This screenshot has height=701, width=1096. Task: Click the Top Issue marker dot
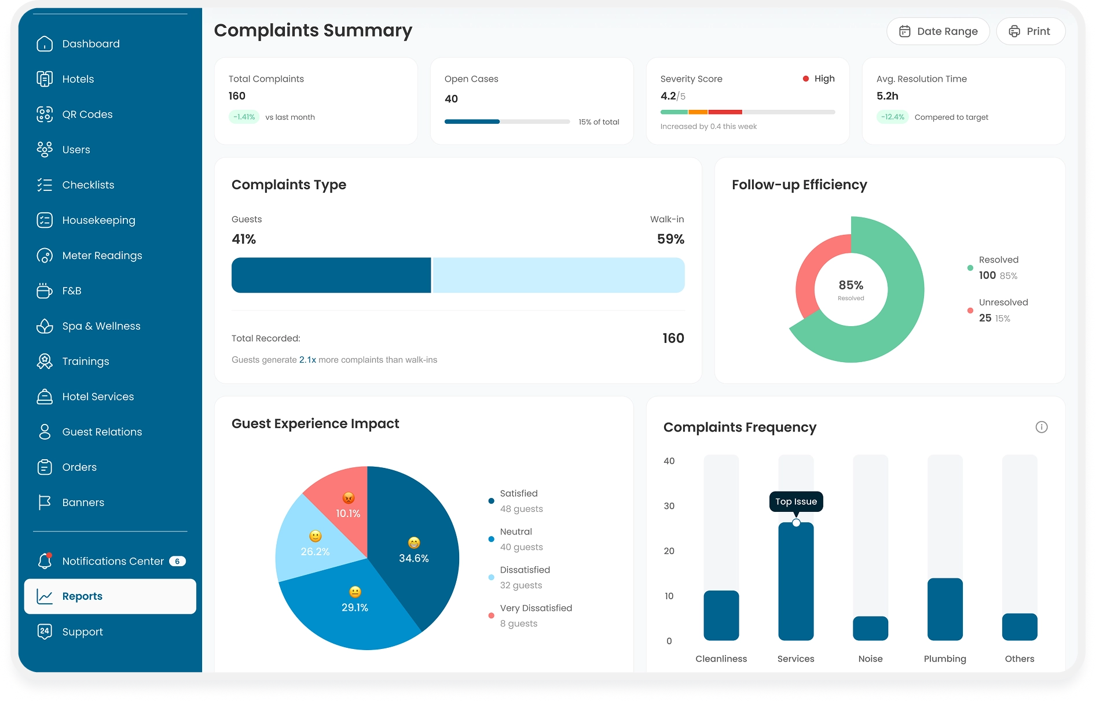796,523
